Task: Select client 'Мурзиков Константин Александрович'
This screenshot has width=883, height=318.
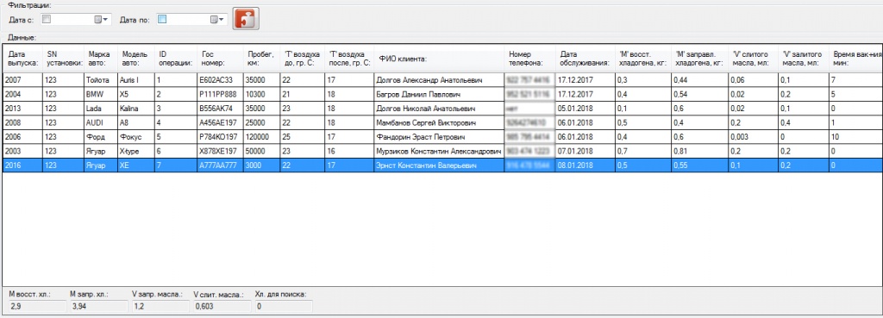Action: (439, 151)
